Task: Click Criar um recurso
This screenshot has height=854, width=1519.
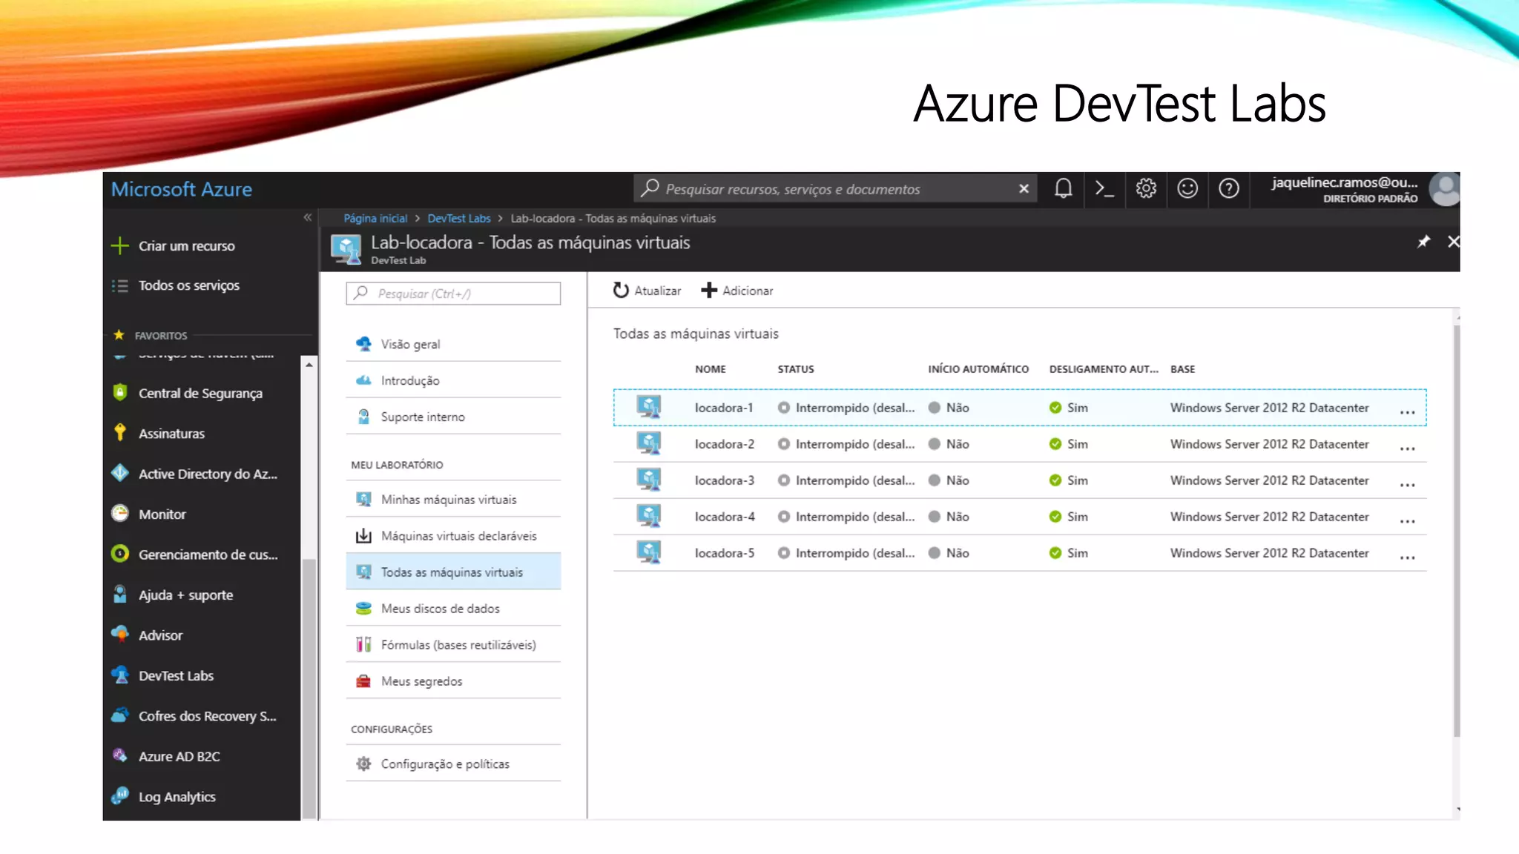Action: (x=186, y=245)
